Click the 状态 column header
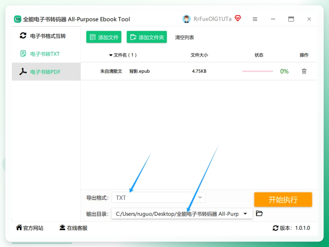The height and width of the screenshot is (247, 329). (x=259, y=55)
